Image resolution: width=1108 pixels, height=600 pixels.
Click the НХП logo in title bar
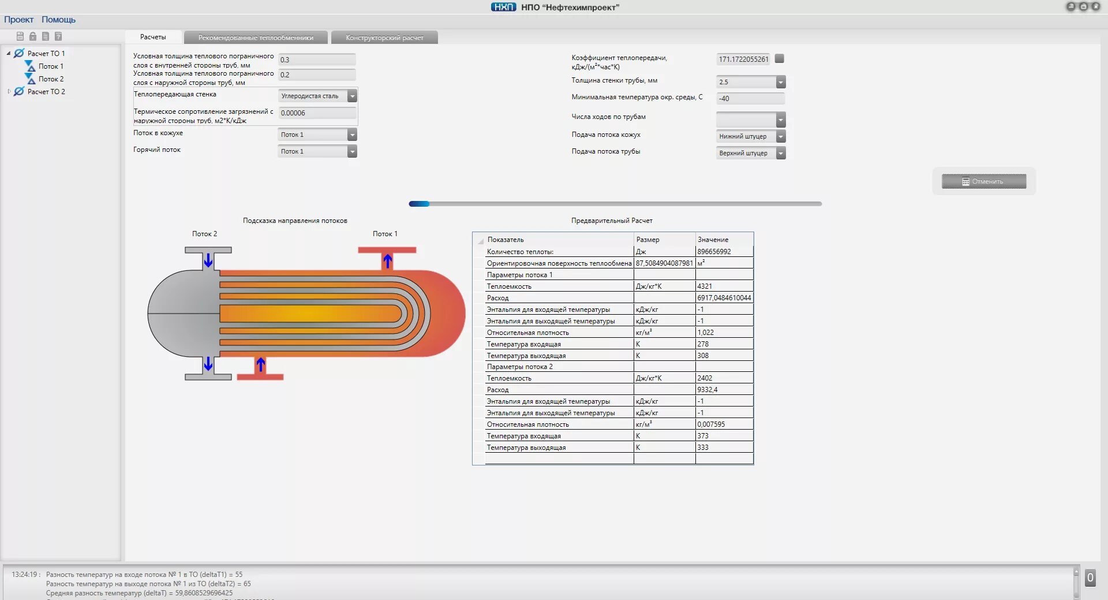(503, 7)
